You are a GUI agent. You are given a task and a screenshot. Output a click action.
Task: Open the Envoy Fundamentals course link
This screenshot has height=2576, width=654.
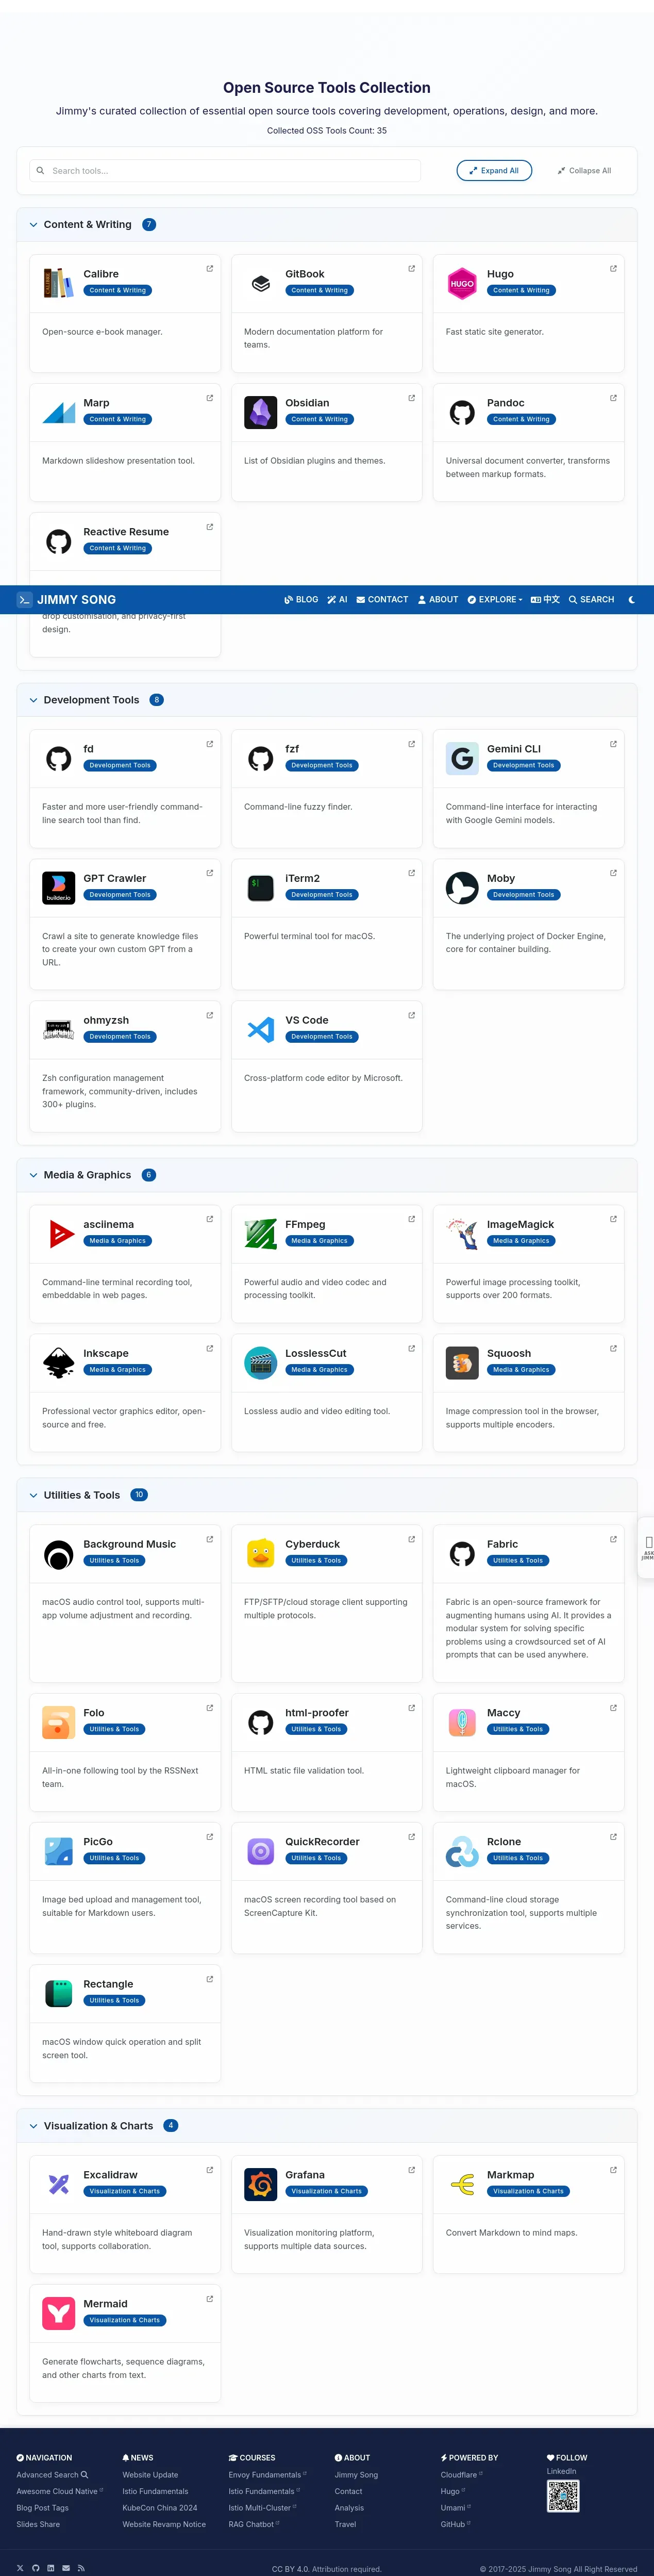(x=267, y=2475)
